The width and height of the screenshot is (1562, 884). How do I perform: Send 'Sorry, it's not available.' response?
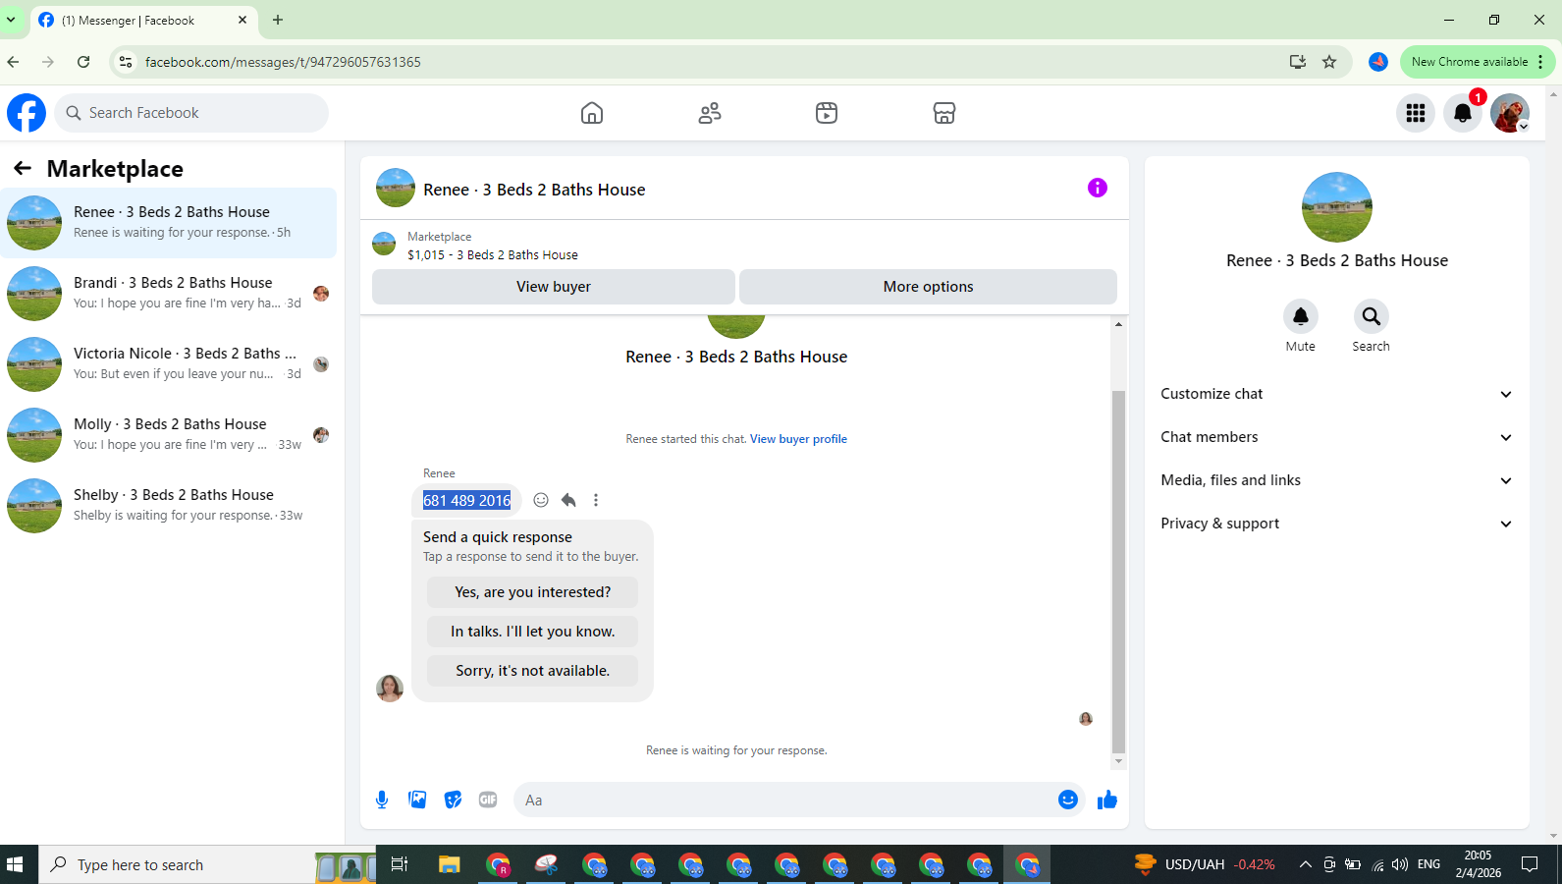coord(532,671)
